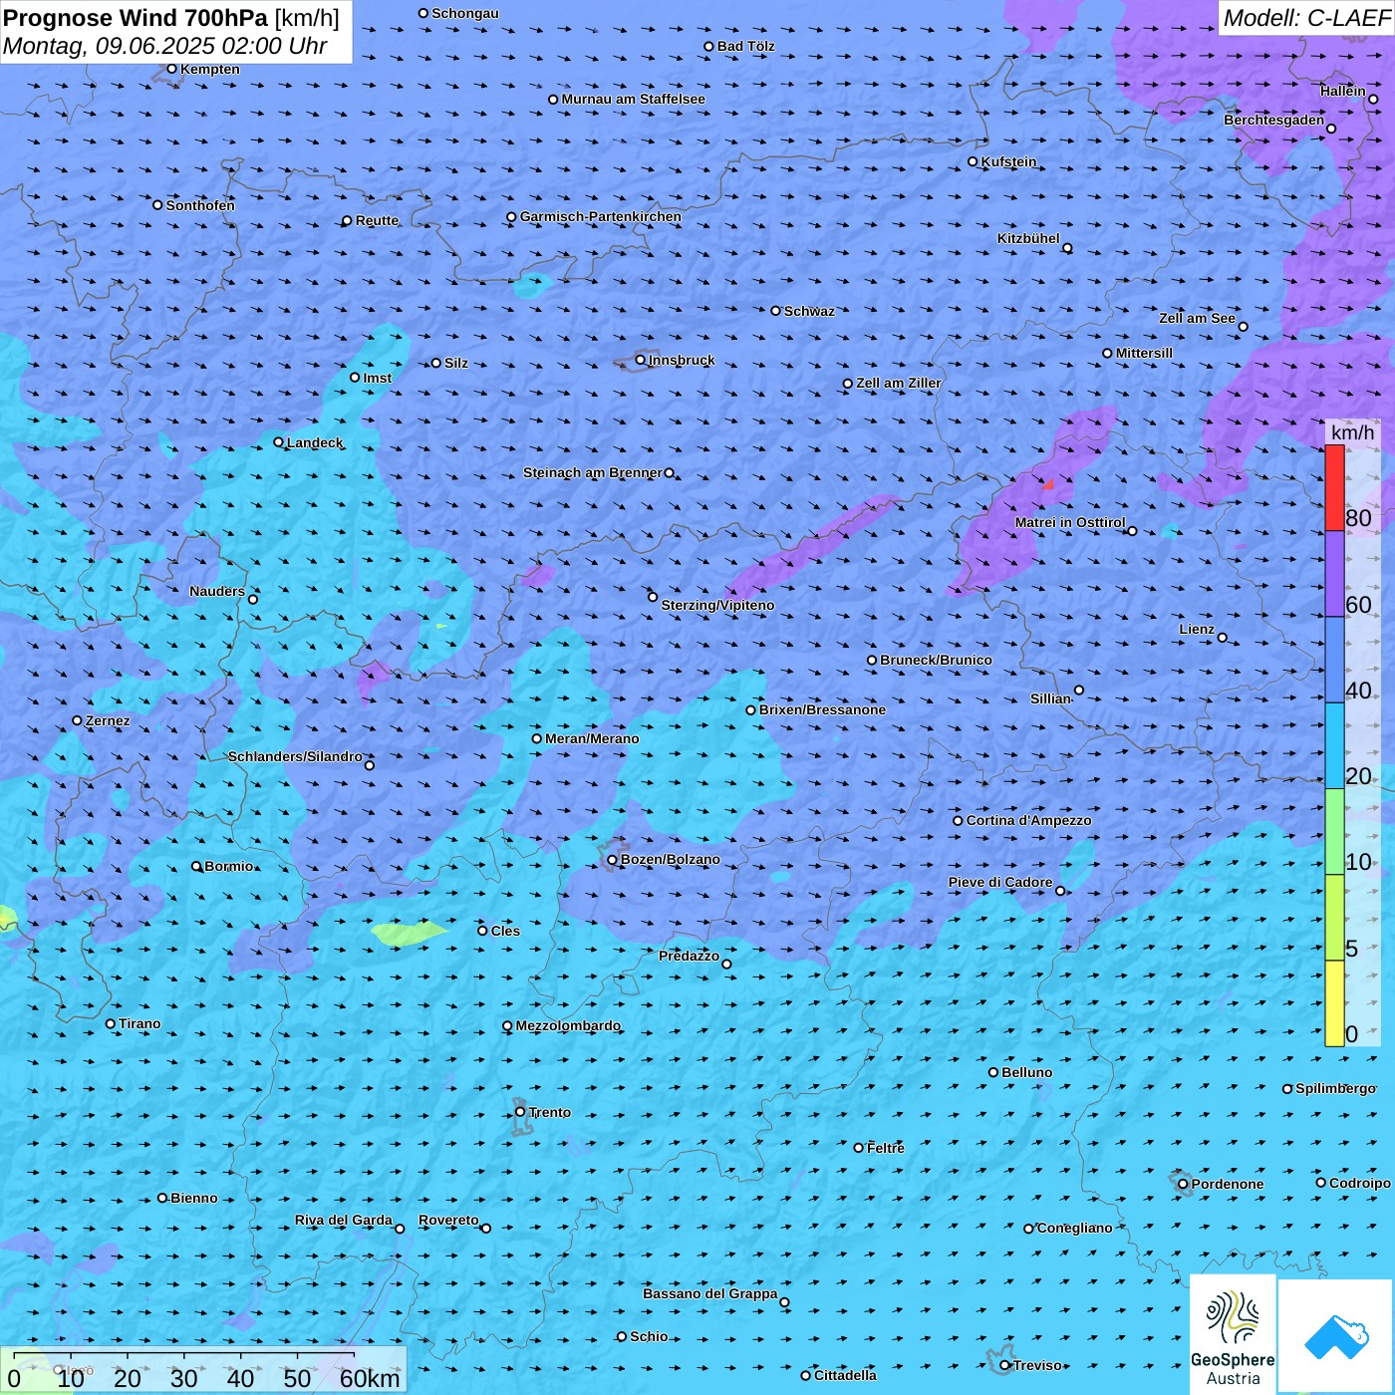
Task: Click the 'Cortina d'Ampezzo' label
Action: pos(1029,820)
